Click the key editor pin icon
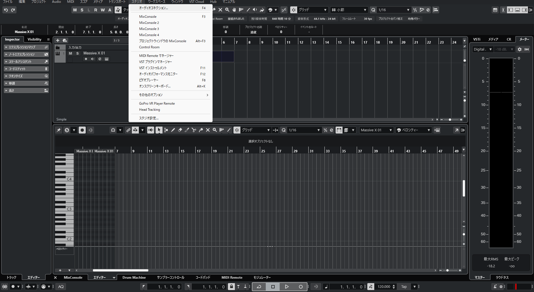This screenshot has height=292, width=534. 59,130
